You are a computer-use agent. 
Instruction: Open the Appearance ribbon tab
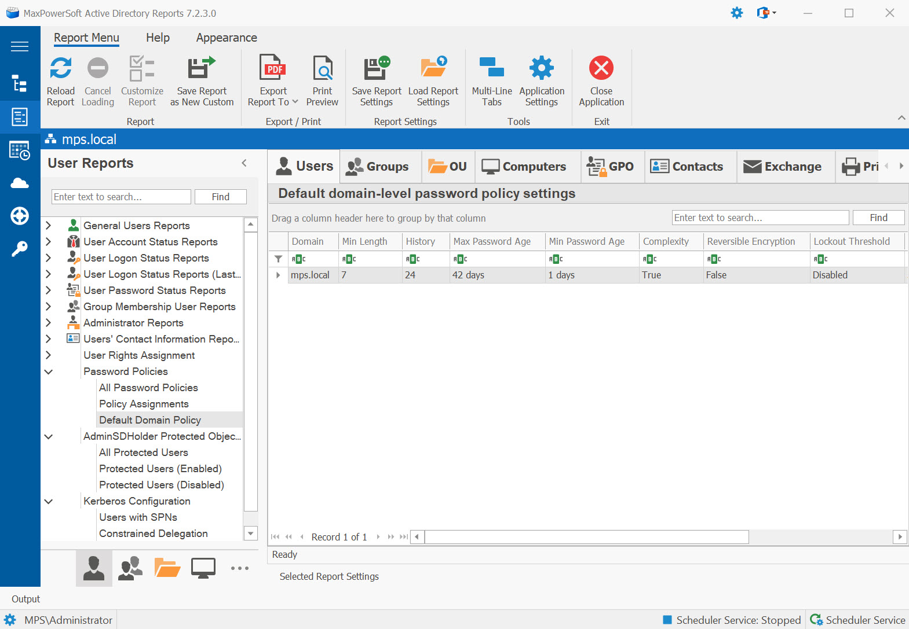(x=227, y=38)
